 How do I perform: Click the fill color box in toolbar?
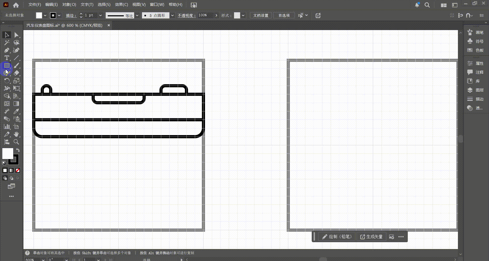(8, 154)
